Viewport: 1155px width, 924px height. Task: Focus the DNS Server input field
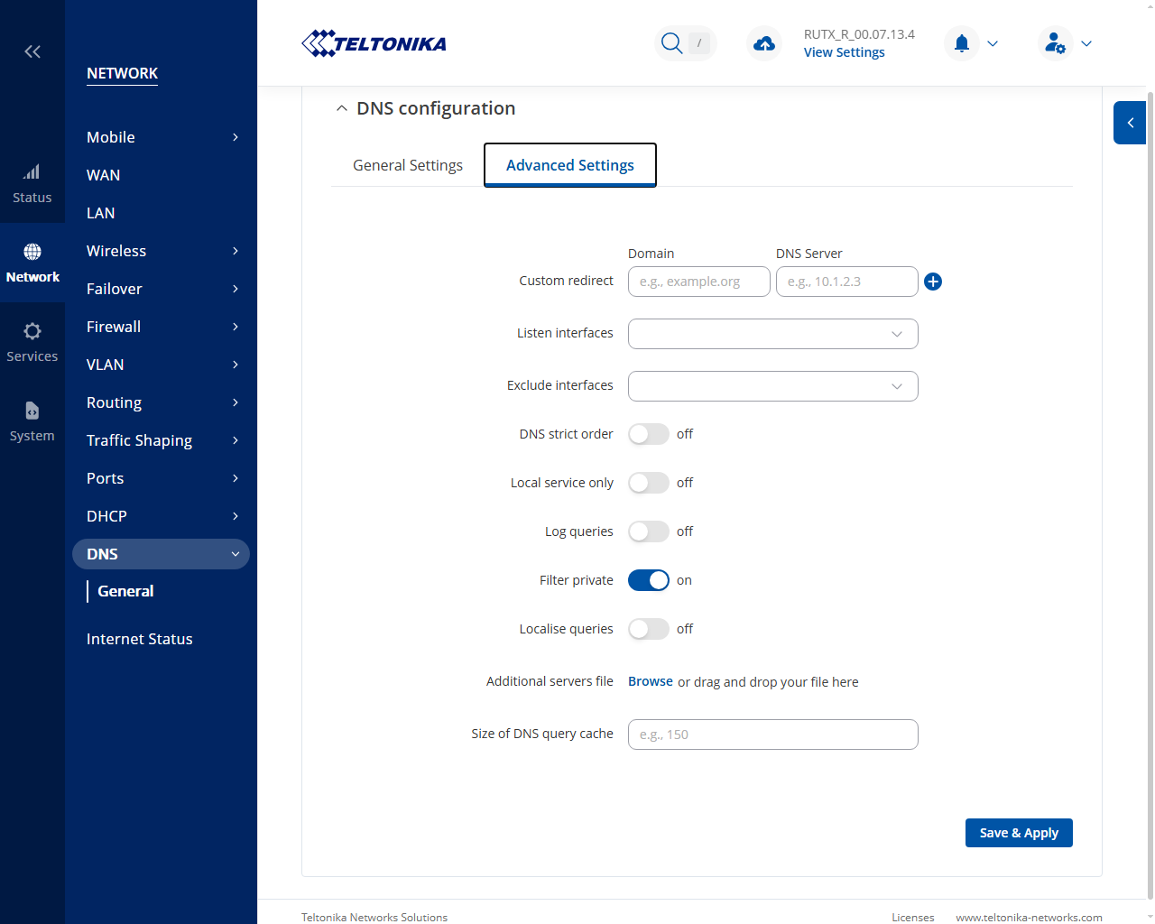[x=847, y=282]
